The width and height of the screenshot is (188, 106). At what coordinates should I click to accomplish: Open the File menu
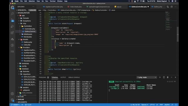(21, 1)
